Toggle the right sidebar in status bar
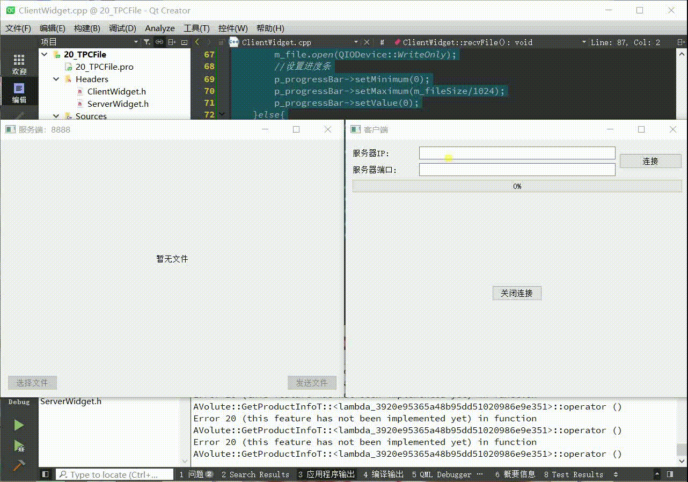This screenshot has width=688, height=482. (x=670, y=474)
